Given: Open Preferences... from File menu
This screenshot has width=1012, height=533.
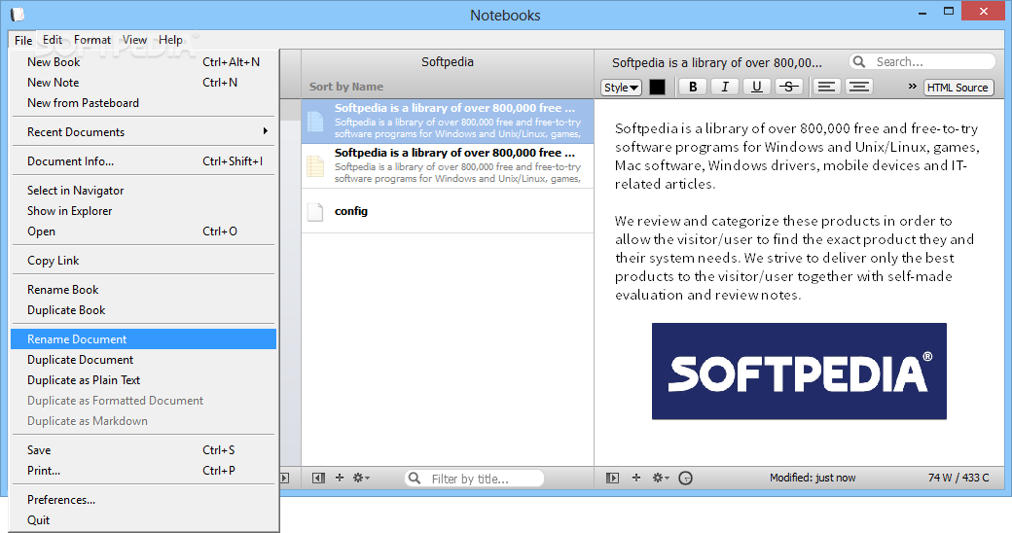Looking at the screenshot, I should pyautogui.click(x=144, y=500).
